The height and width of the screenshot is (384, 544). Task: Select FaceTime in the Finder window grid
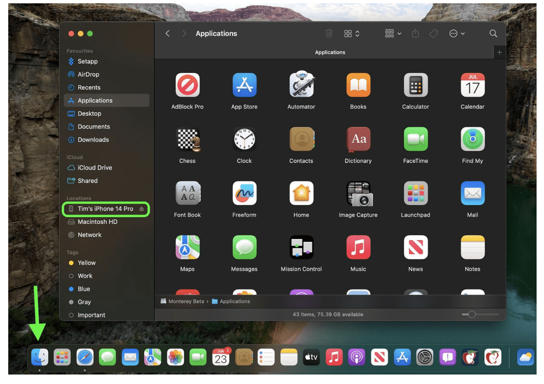(x=415, y=139)
